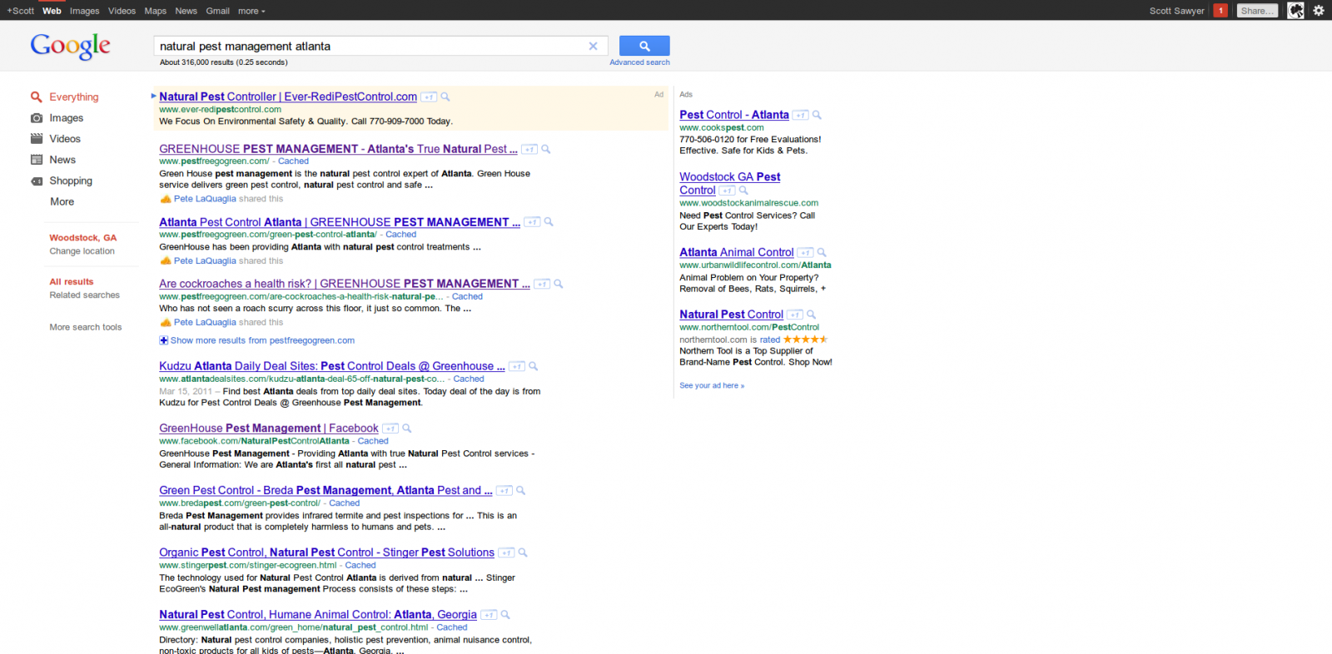Open Cached copy of stingerpest.com result
The height and width of the screenshot is (654, 1332).
(360, 566)
